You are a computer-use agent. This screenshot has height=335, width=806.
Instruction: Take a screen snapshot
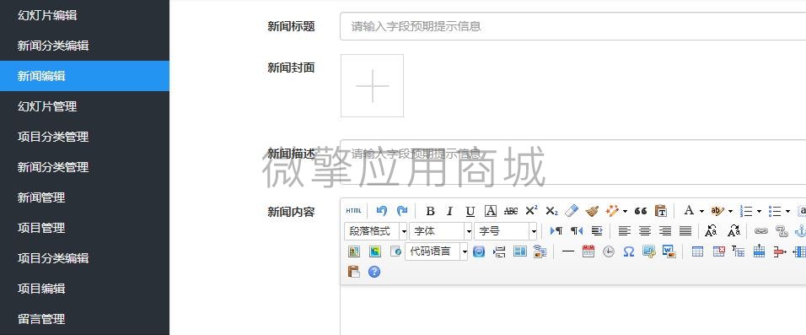(648, 251)
